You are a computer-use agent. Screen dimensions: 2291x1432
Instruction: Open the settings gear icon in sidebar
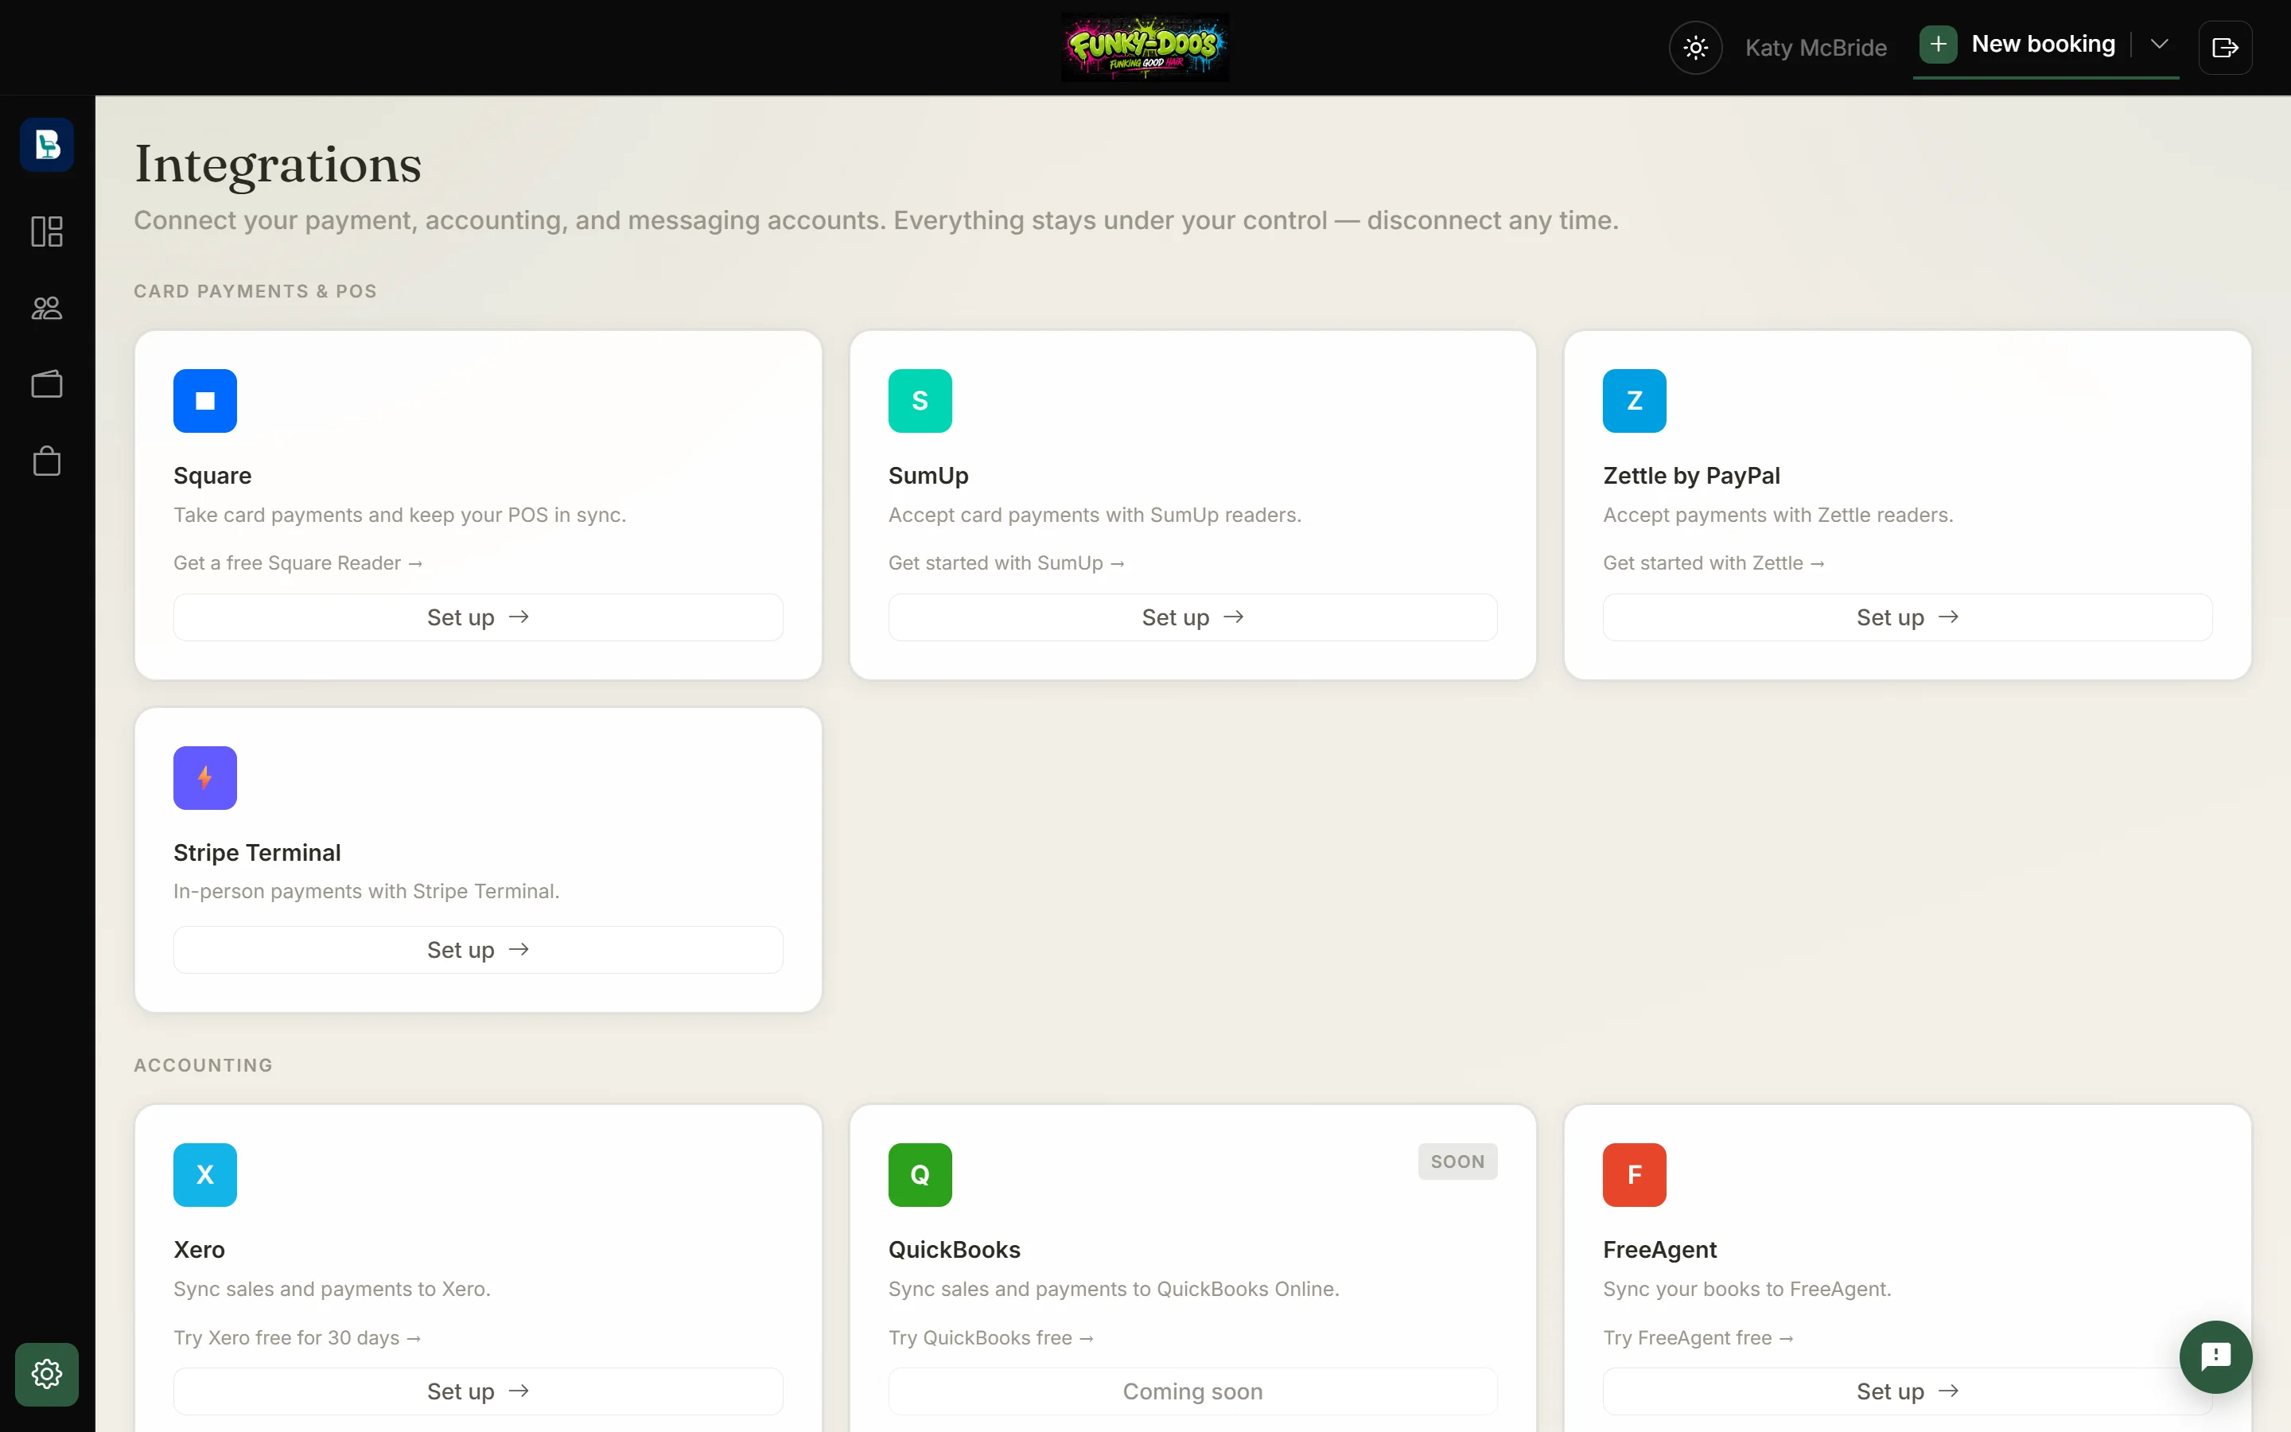tap(46, 1373)
